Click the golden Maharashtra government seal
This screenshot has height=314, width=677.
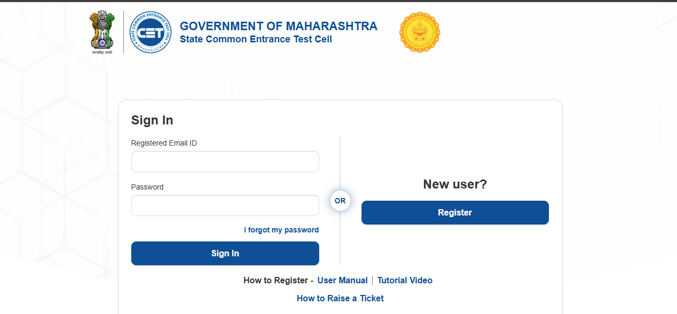pos(419,32)
